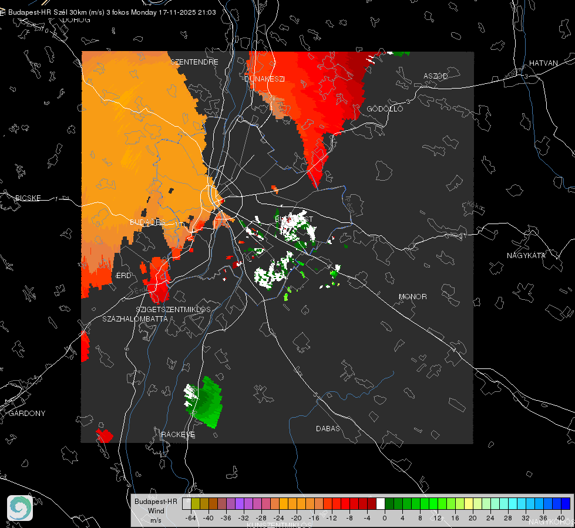The image size is (575, 528).
Task: Click the DABAS town label
Action: point(328,428)
